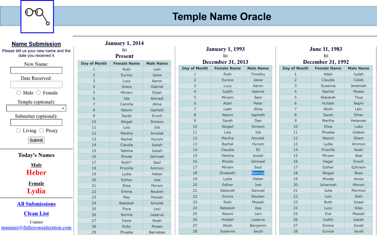Focus the Date Received field
Image resolution: width=377 pixels, height=235 pixels.
click(x=36, y=85)
